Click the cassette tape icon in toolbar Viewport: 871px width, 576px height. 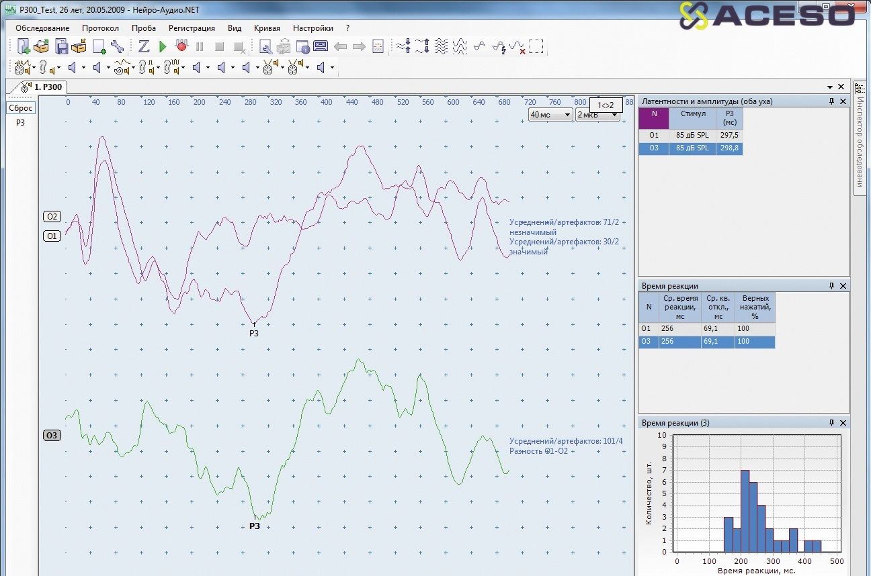point(321,46)
